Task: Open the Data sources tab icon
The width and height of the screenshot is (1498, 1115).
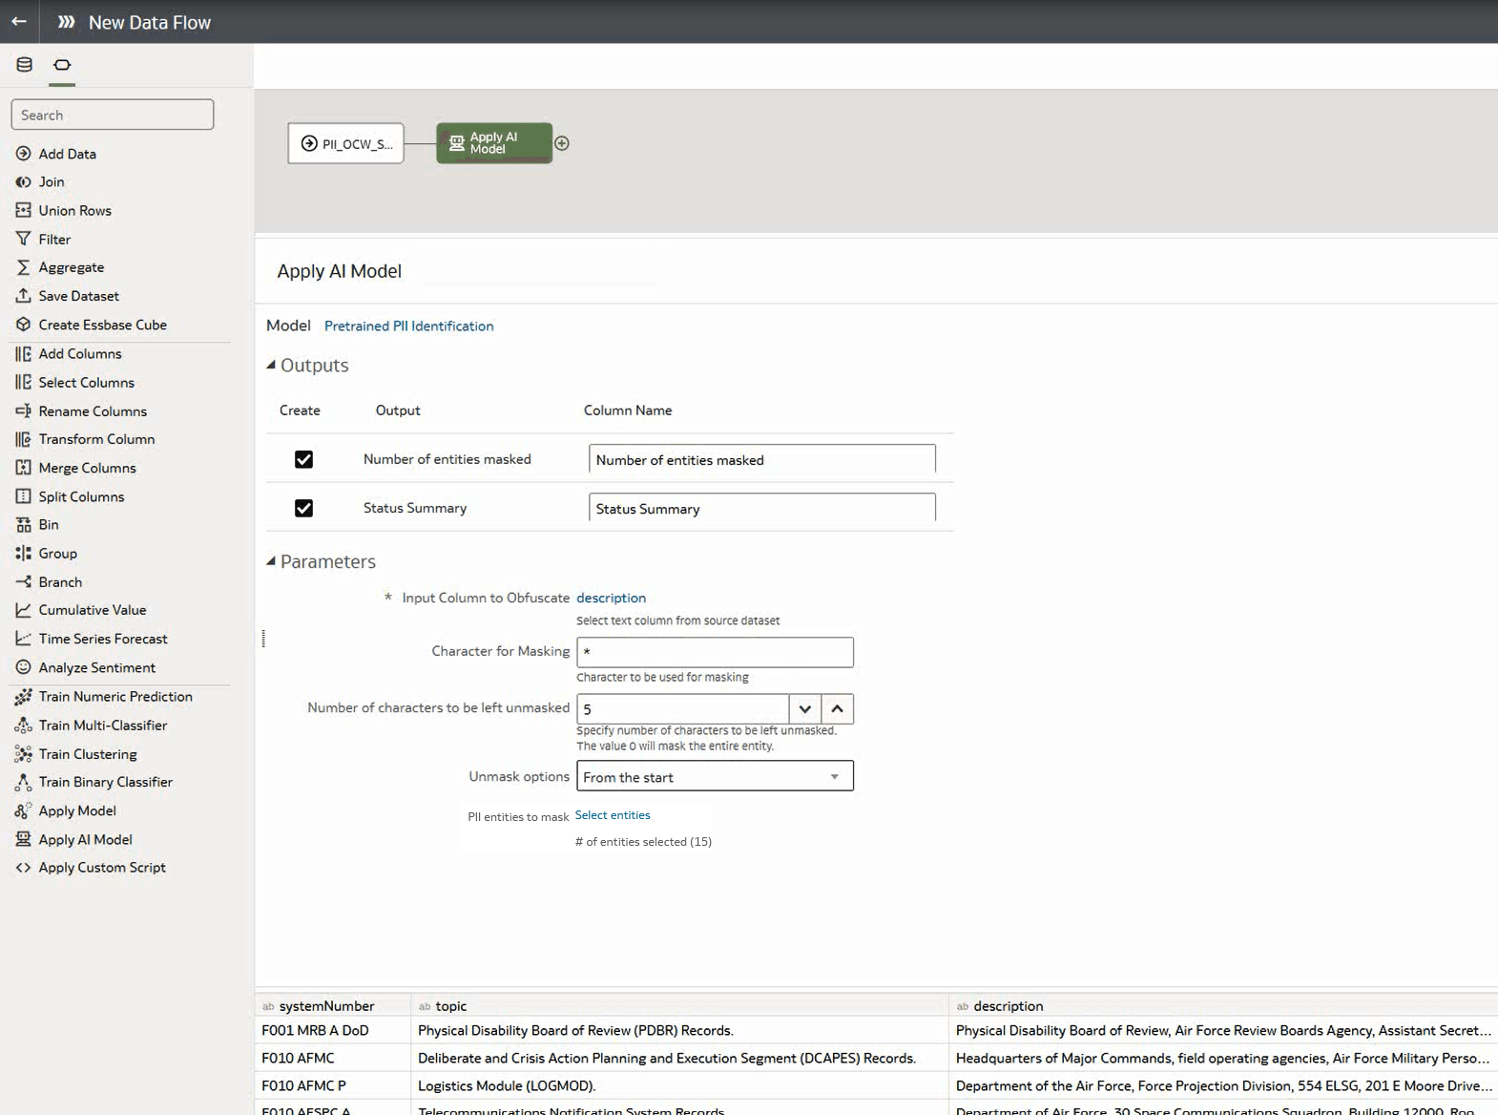Action: [x=25, y=65]
